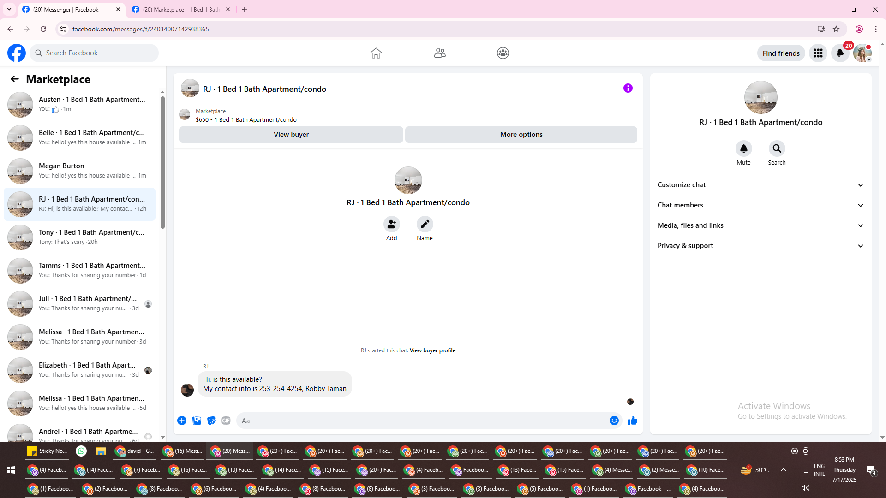
Task: Open the Tony conversation
Action: (80, 237)
